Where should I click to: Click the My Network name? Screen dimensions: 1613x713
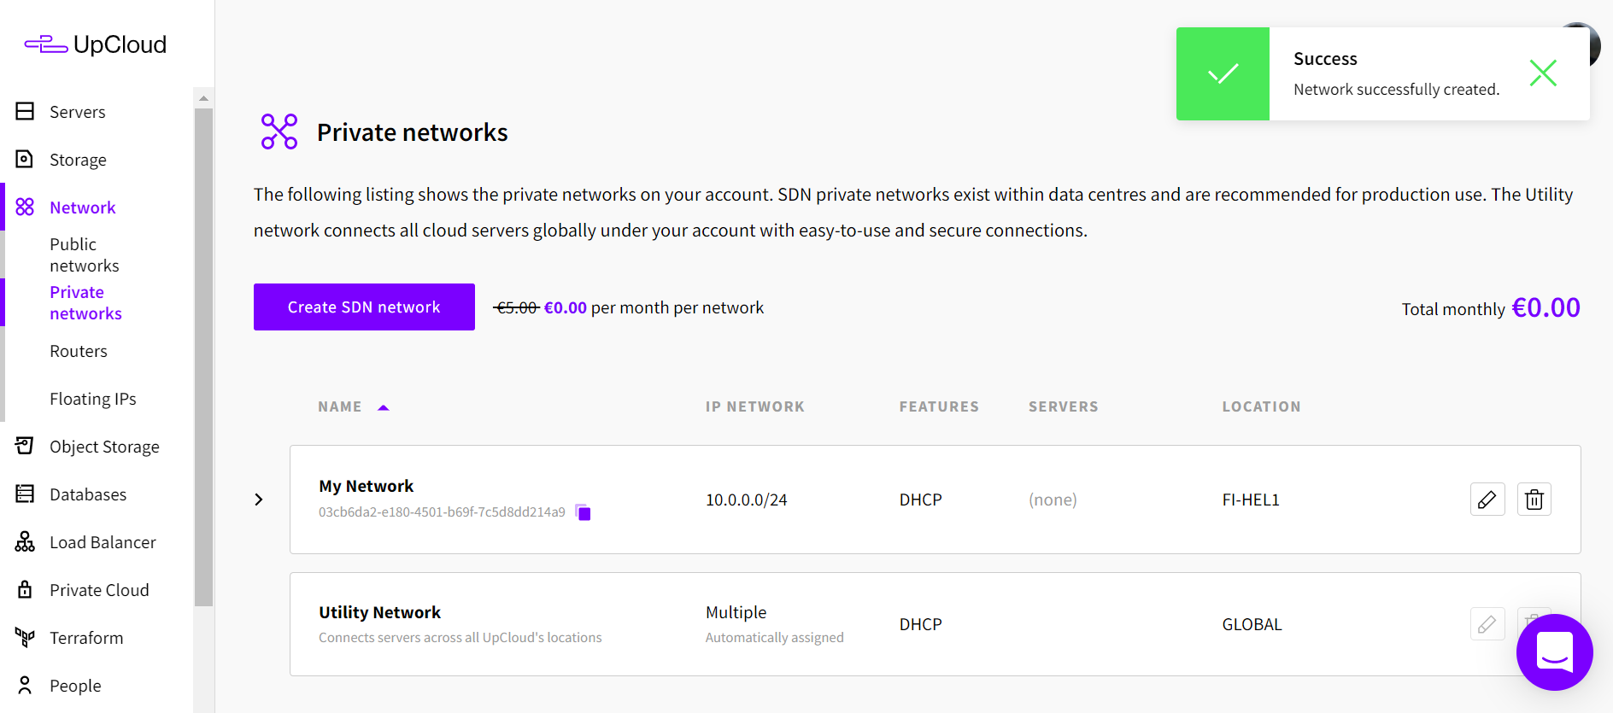pos(366,486)
